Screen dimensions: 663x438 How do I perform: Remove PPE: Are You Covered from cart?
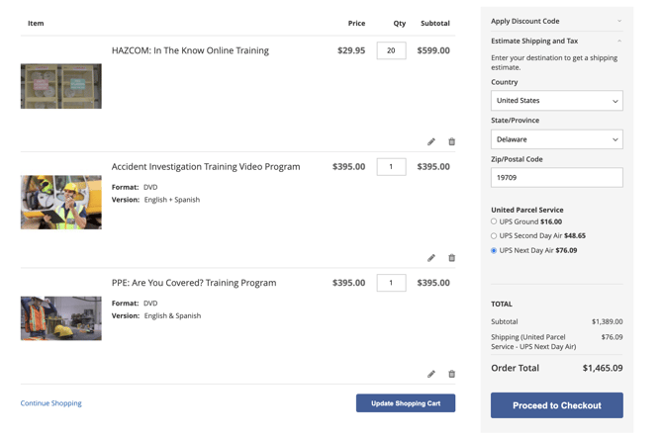tap(452, 375)
